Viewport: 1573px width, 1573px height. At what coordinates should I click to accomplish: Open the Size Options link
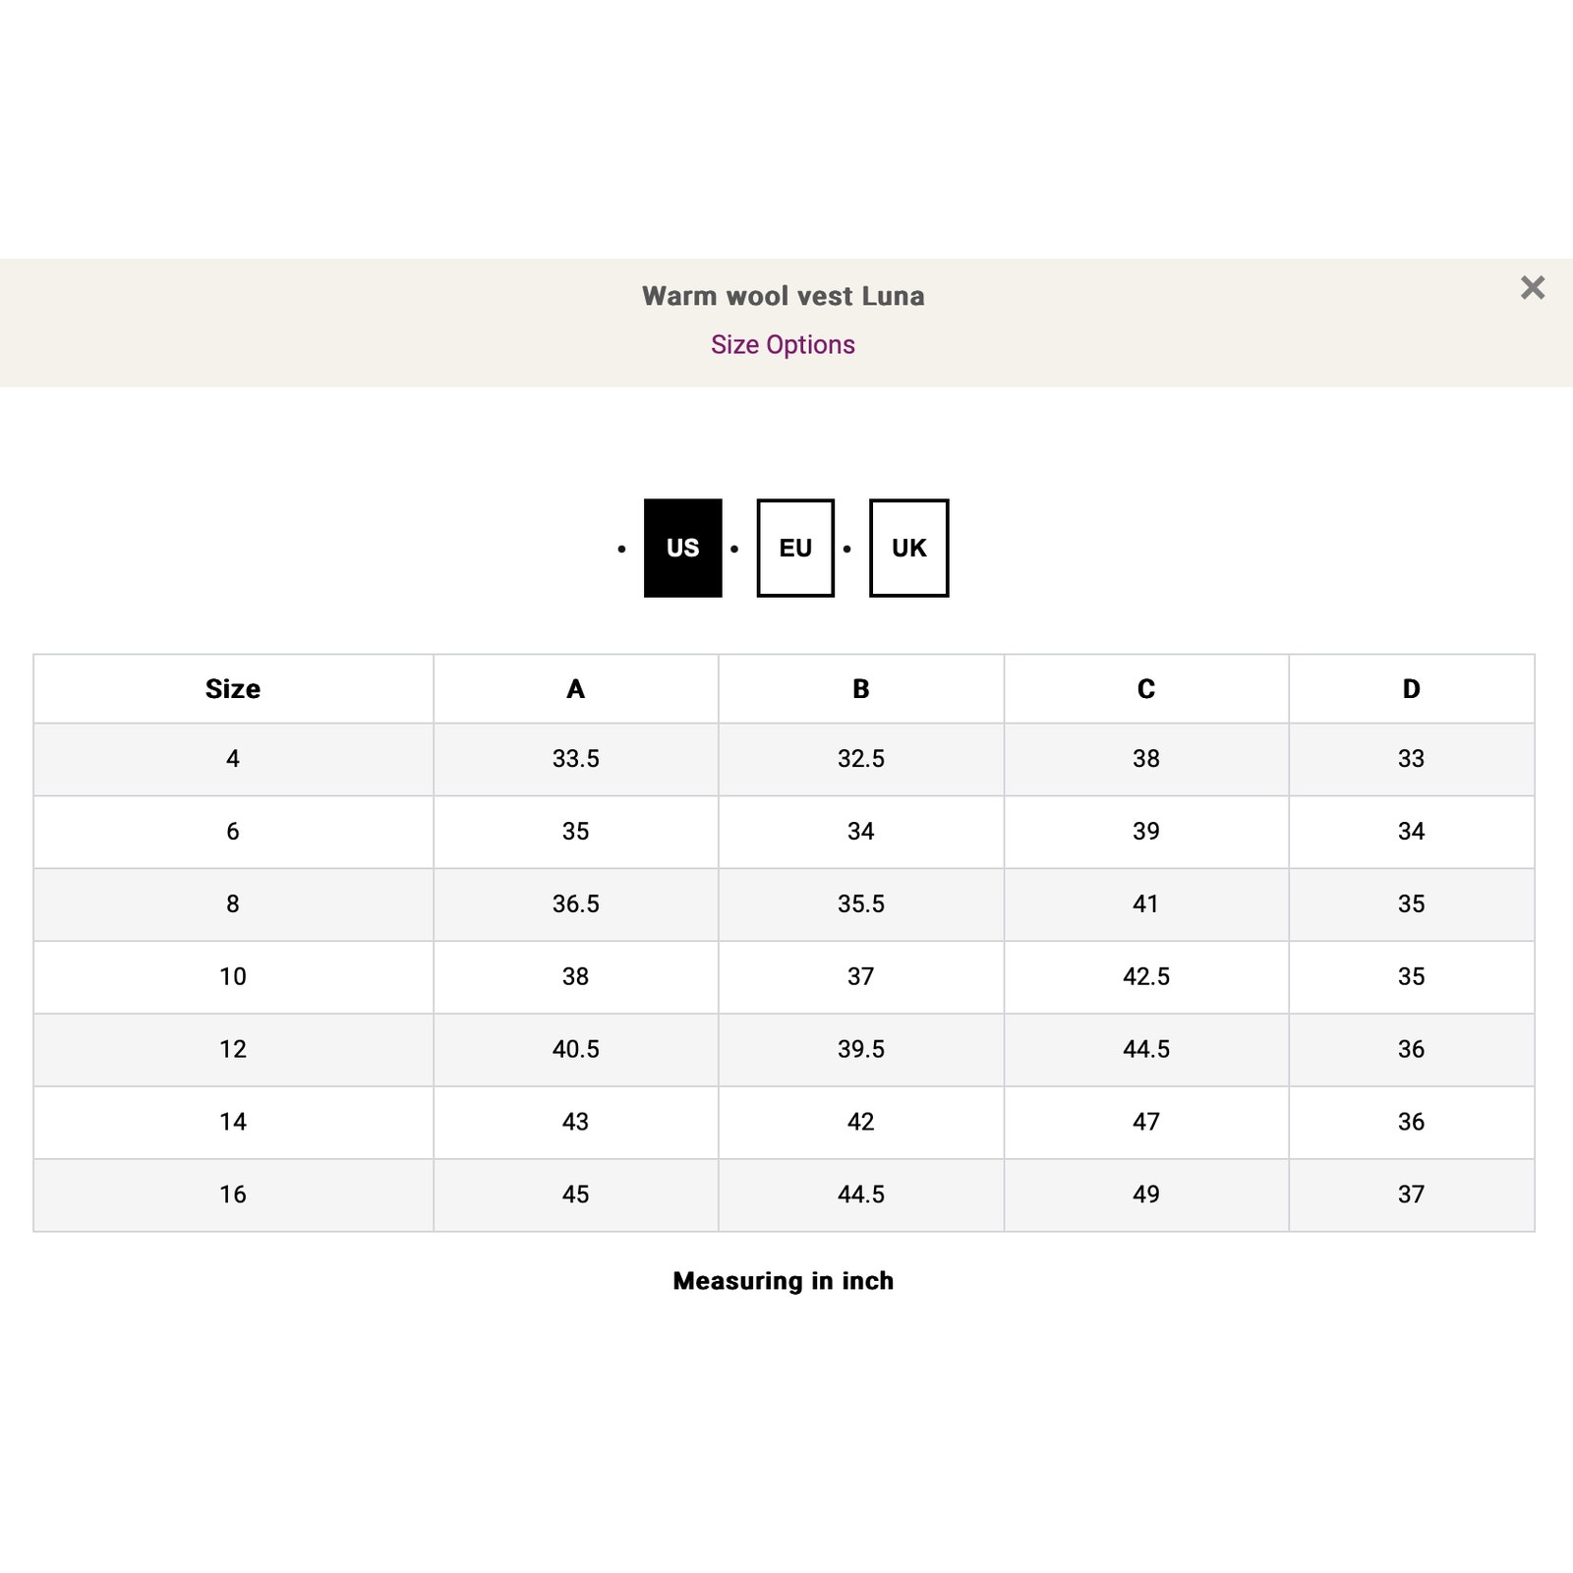pyautogui.click(x=783, y=345)
